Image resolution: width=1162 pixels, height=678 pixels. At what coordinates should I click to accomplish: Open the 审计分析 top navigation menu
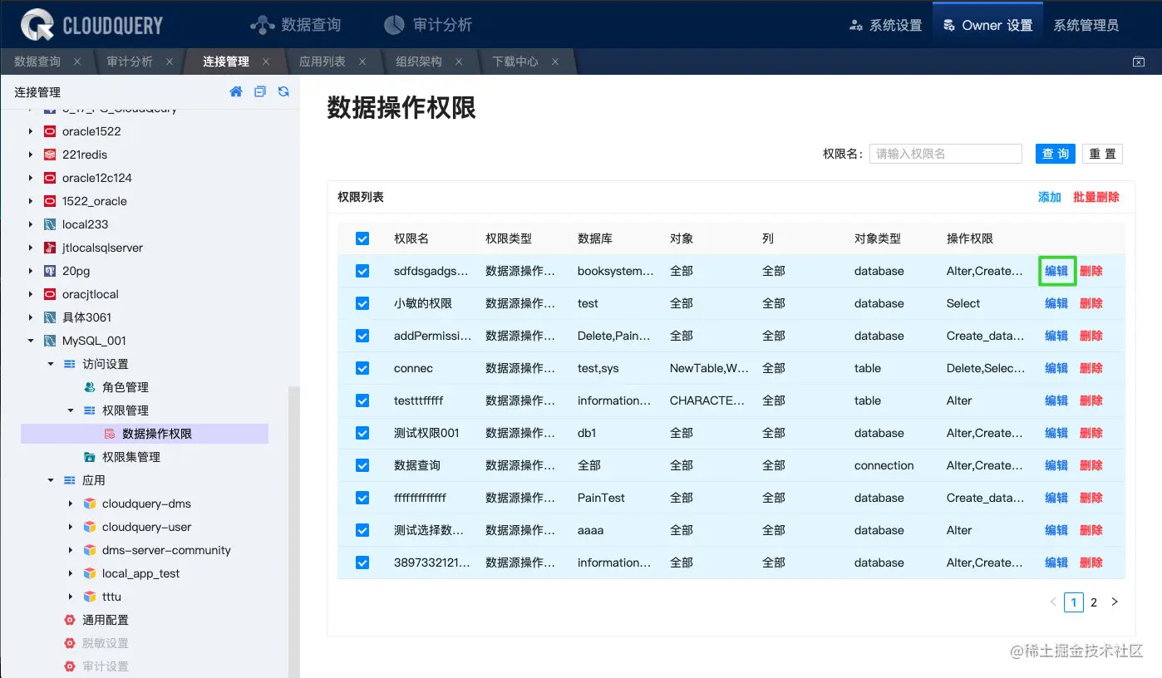[427, 25]
